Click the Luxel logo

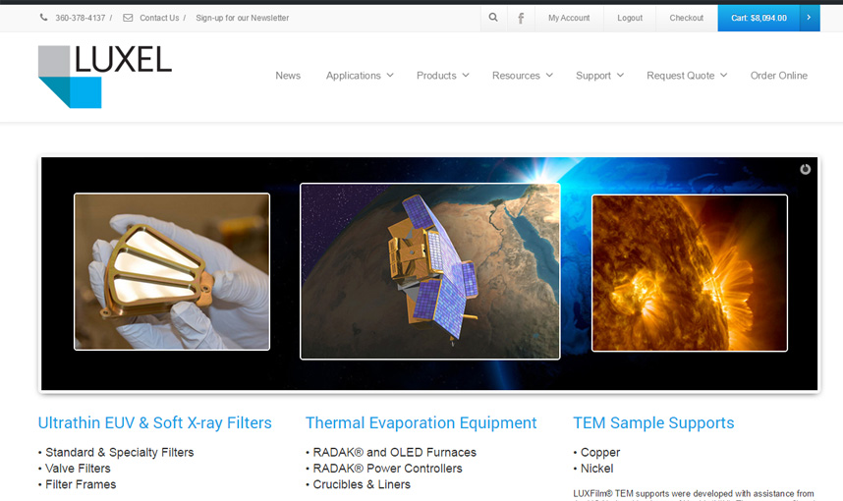click(105, 77)
